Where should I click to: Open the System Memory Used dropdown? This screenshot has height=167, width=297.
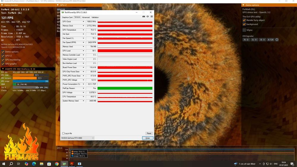click(x=83, y=101)
